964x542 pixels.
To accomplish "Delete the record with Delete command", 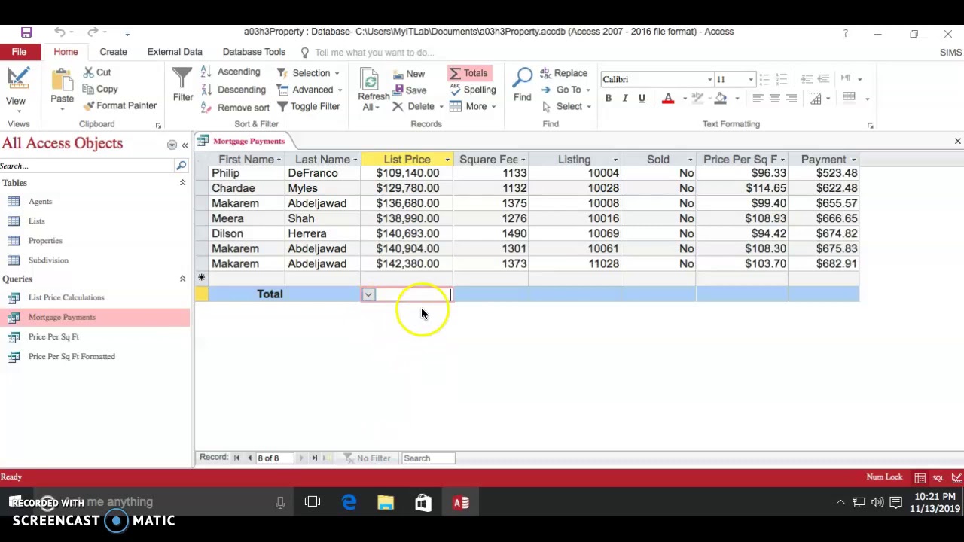I will pos(414,106).
